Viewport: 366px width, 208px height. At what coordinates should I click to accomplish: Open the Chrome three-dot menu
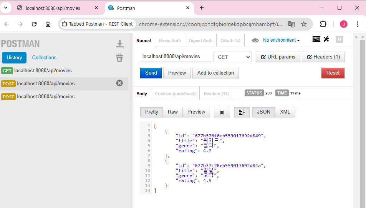click(358, 24)
